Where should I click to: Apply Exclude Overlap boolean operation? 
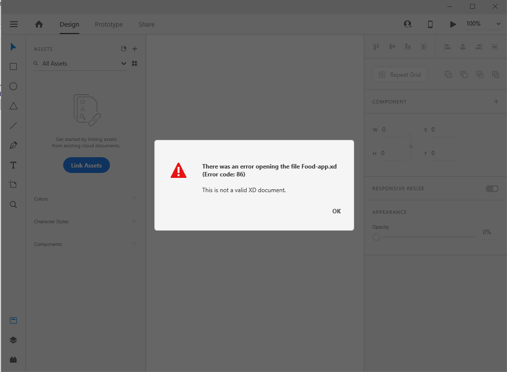pos(495,74)
